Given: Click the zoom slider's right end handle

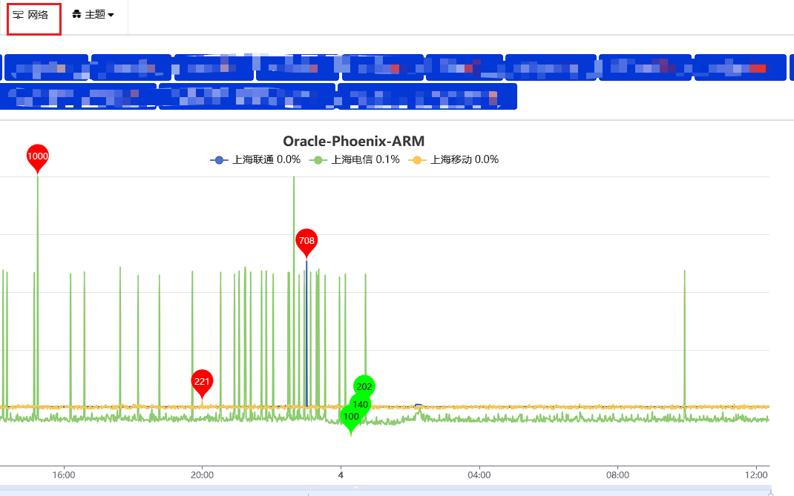Looking at the screenshot, I should click(770, 491).
